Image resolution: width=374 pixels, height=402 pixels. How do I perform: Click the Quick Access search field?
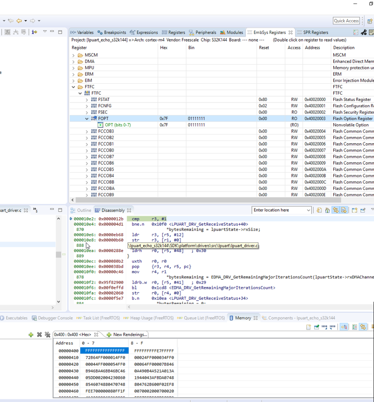pyautogui.click(x=346, y=21)
